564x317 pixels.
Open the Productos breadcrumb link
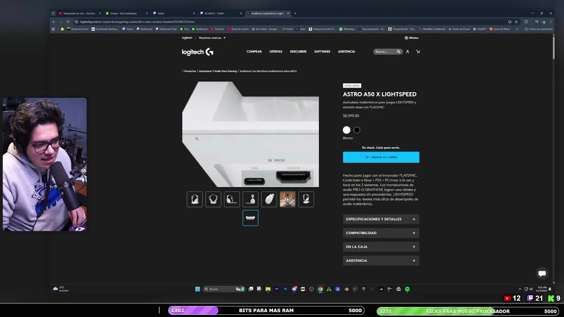tap(190, 71)
